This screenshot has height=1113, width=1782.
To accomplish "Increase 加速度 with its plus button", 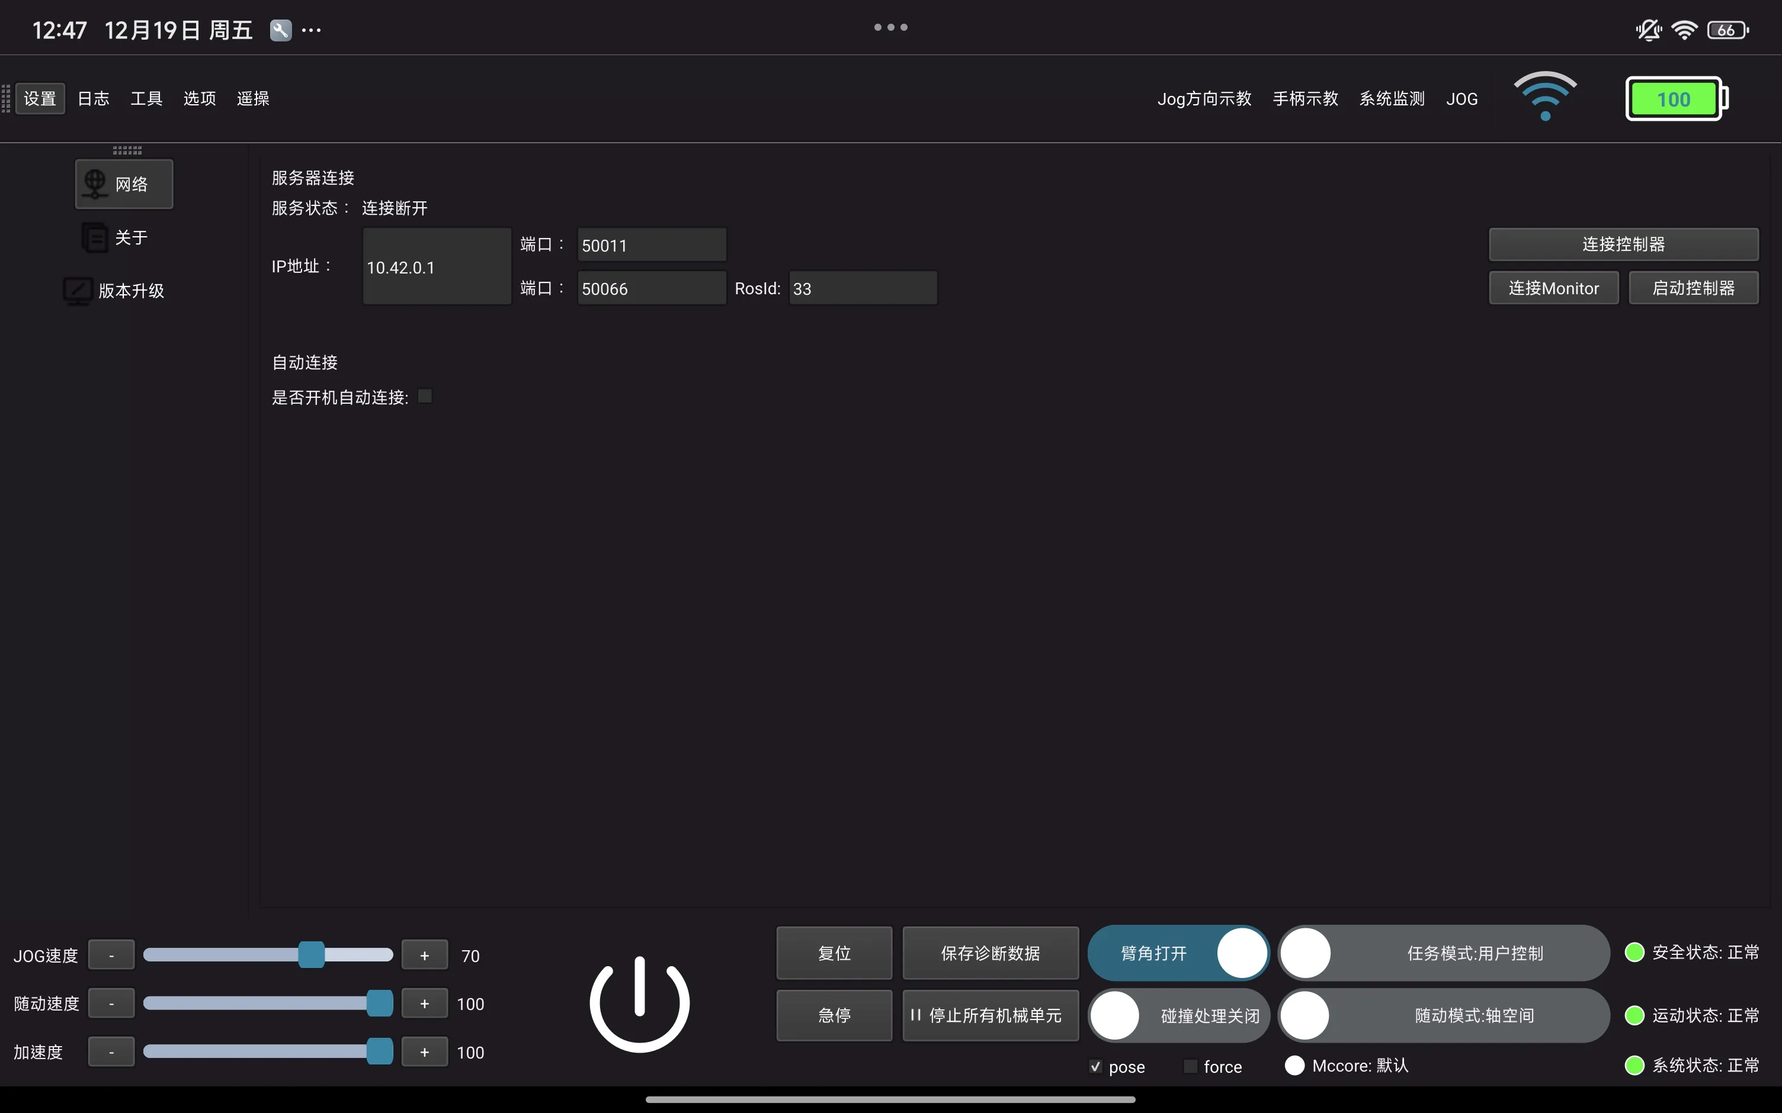I will 424,1052.
